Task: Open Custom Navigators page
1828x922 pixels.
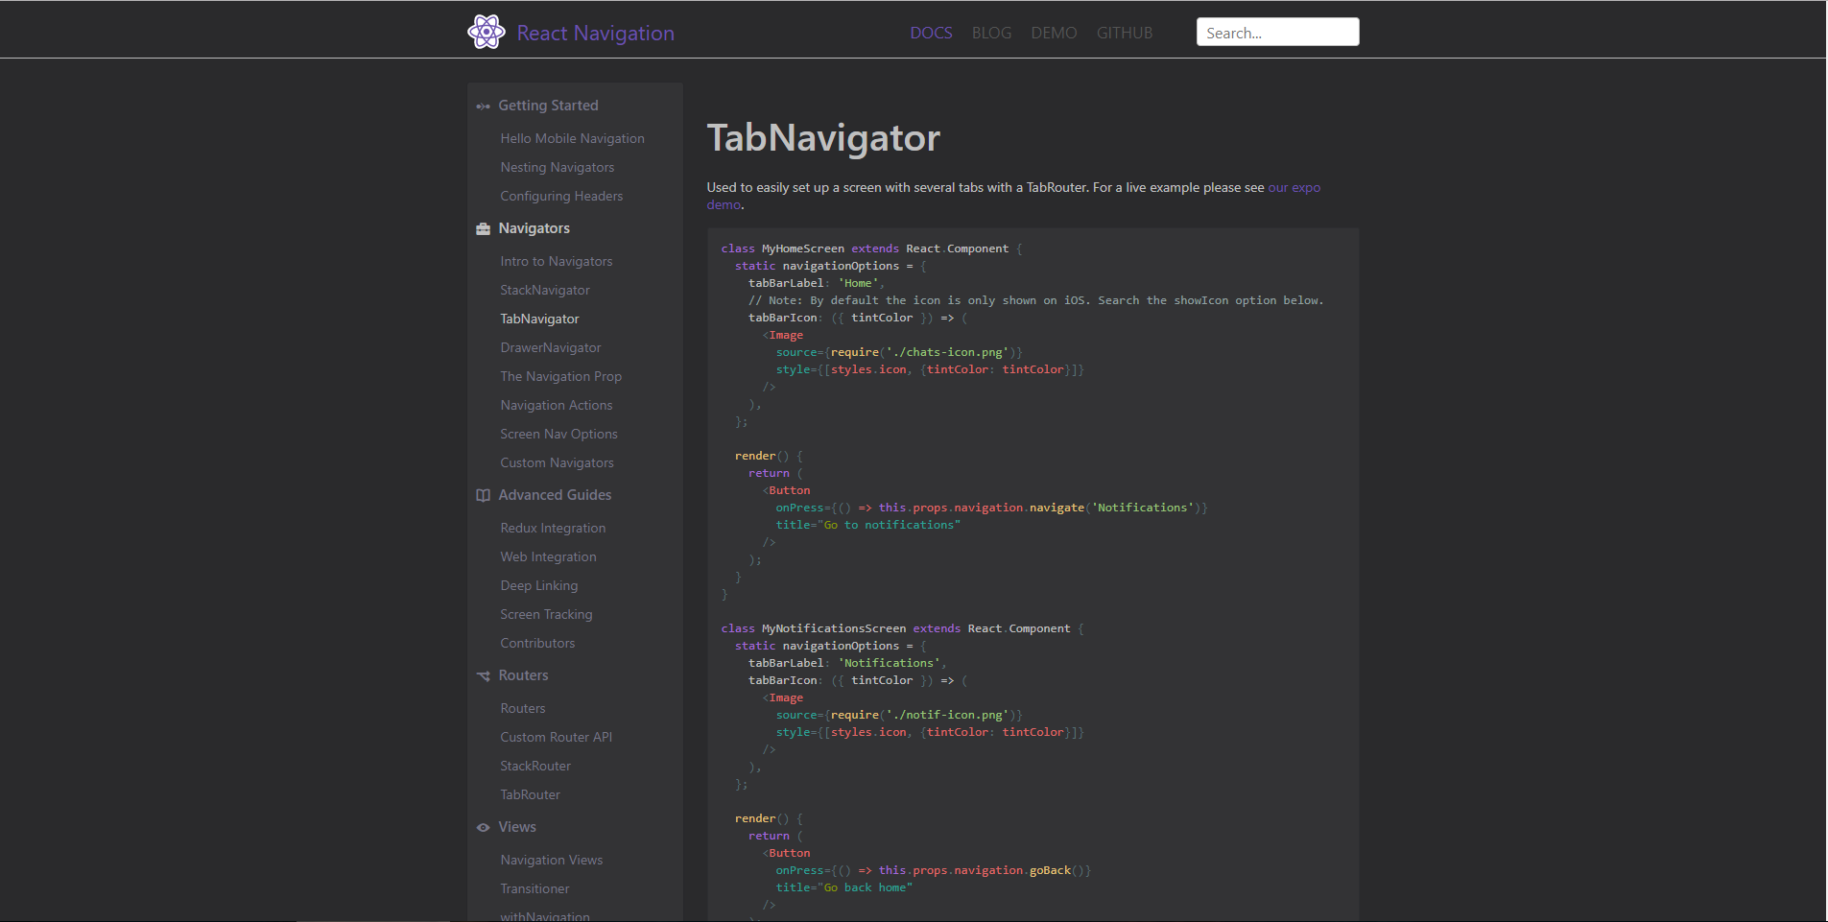Action: click(557, 462)
